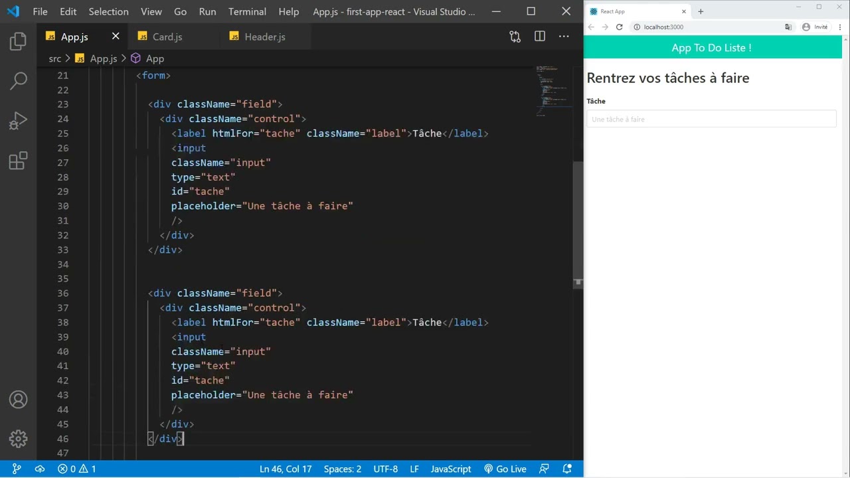The width and height of the screenshot is (850, 478).
Task: Open the Explorer view in the activity bar
Action: 19,42
